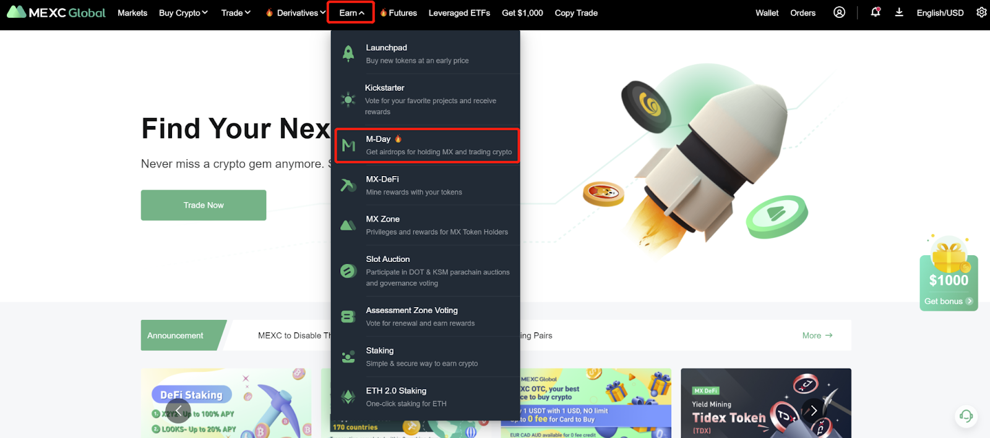This screenshot has width=990, height=438.
Task: Select Slot Auction from the Earn menu
Action: (425, 271)
